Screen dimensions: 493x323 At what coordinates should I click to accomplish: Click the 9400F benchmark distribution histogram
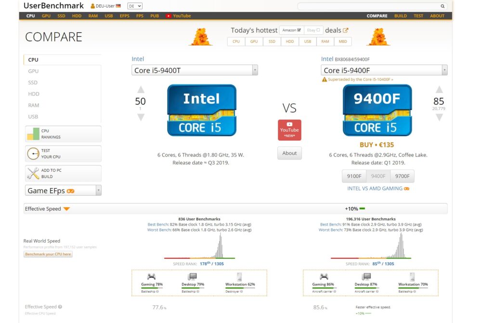pos(371,246)
